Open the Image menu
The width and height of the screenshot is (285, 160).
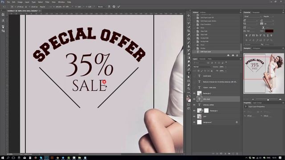pyautogui.click(x=20, y=2)
